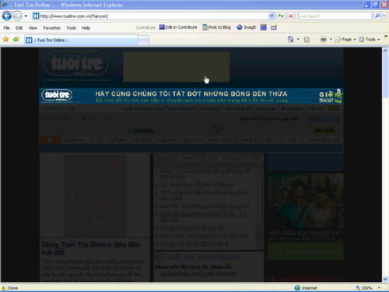Click the Done status text
Screen dimensions: 389x292
[12, 288]
